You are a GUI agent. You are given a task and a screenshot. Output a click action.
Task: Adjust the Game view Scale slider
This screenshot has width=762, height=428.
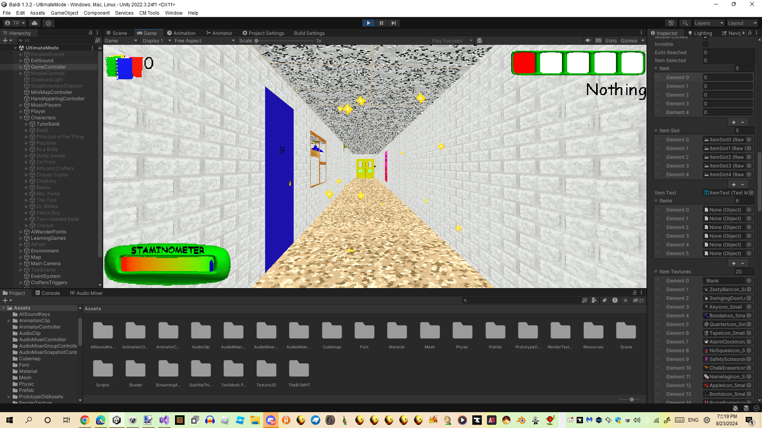[x=284, y=40]
